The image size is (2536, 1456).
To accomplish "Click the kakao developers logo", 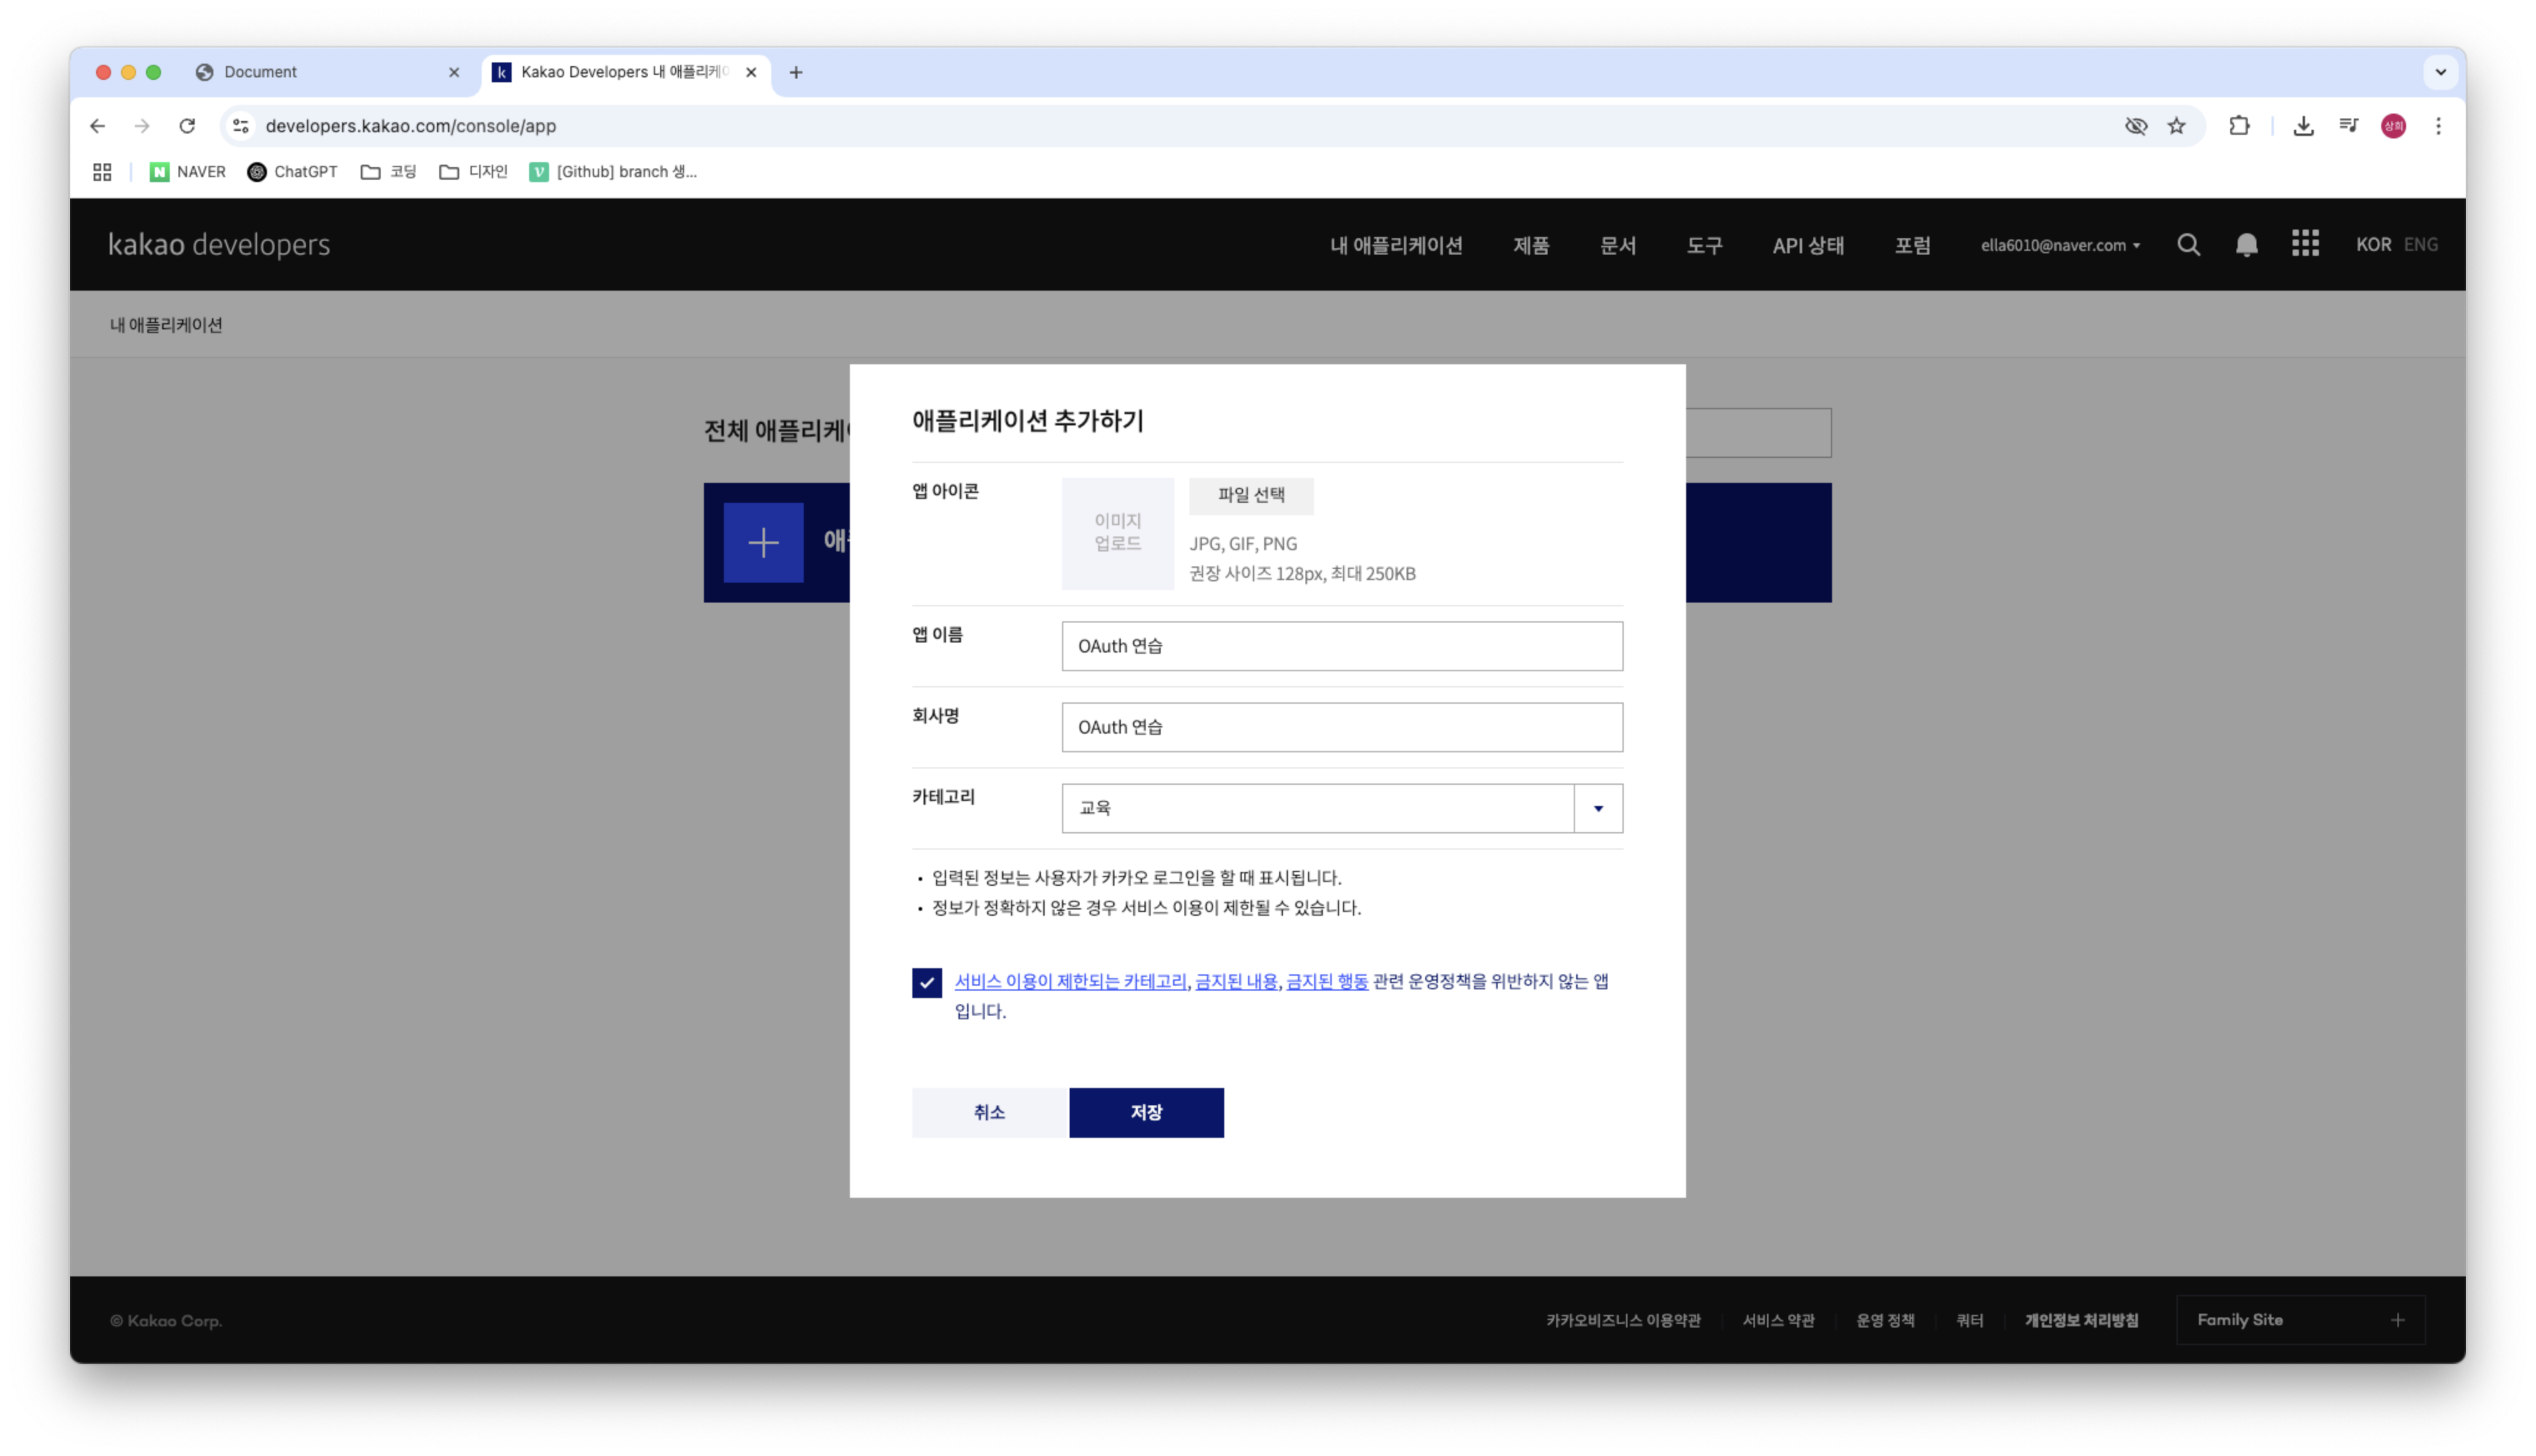I will (219, 245).
